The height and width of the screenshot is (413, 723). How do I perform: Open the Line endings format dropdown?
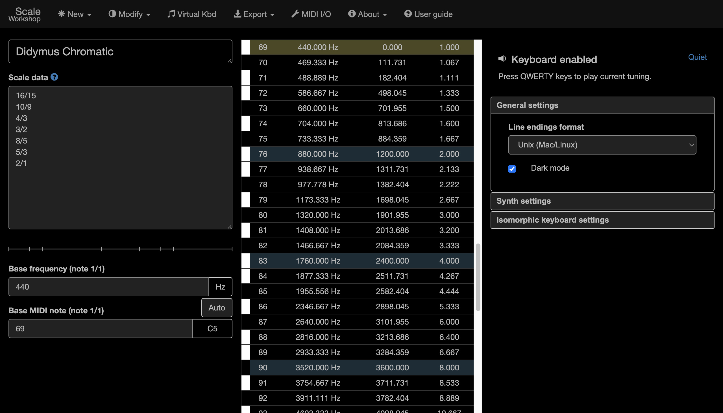(602, 145)
